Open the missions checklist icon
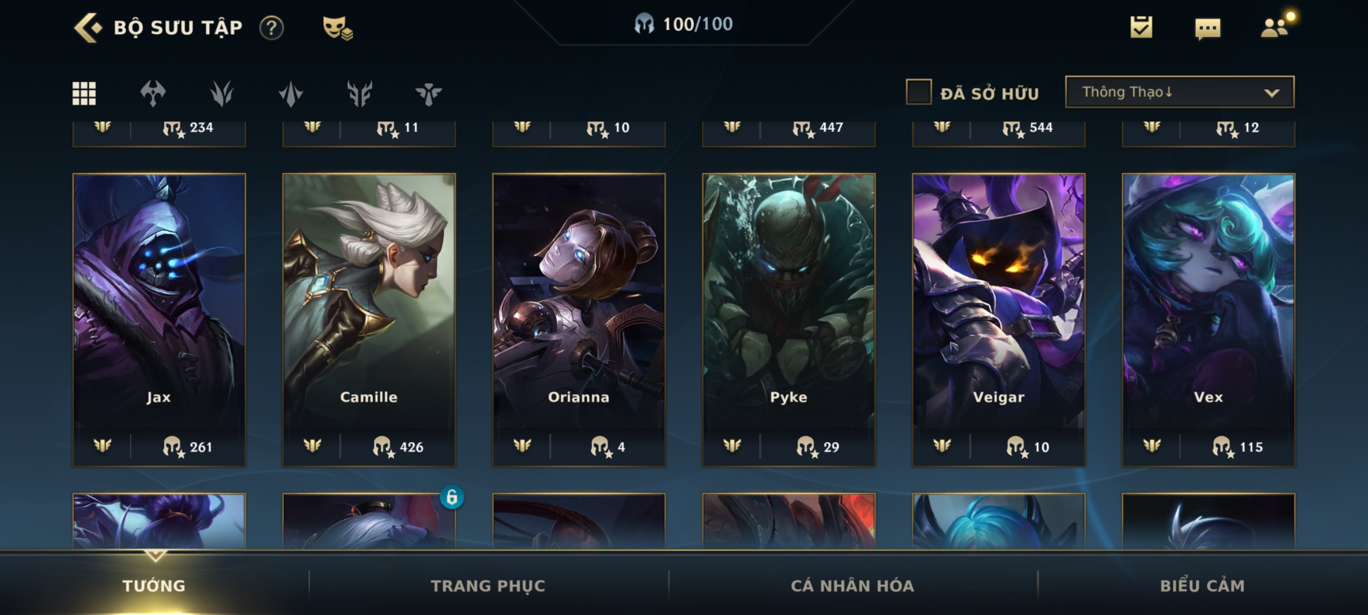Image resolution: width=1368 pixels, height=615 pixels. point(1141,27)
